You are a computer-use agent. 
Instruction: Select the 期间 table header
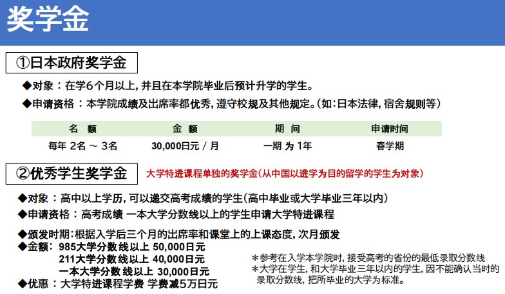pos(287,129)
